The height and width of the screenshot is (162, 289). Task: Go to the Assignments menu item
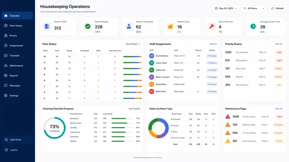click(x=17, y=45)
